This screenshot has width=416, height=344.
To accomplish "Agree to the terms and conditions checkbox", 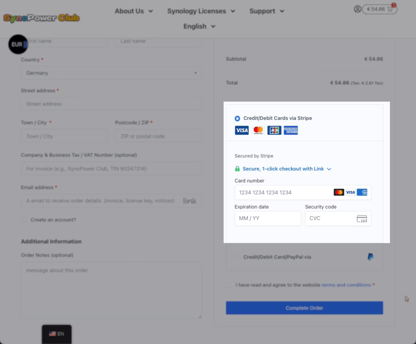I will click(x=229, y=285).
